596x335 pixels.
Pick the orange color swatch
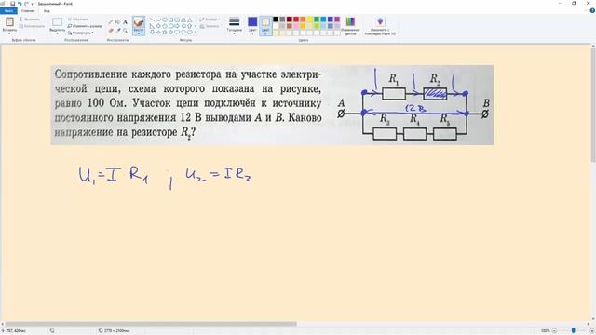(x=303, y=20)
